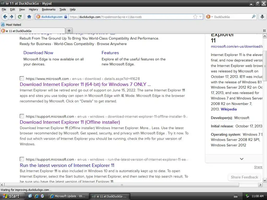Open the downloads arrow button
The image size is (267, 200).
coord(262,17)
